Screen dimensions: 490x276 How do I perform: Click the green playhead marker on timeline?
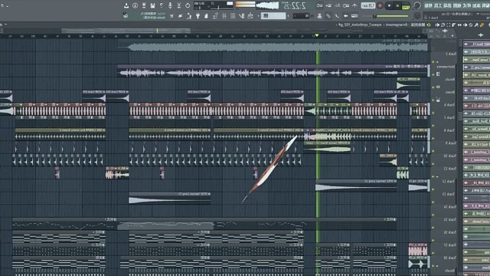click(x=316, y=35)
